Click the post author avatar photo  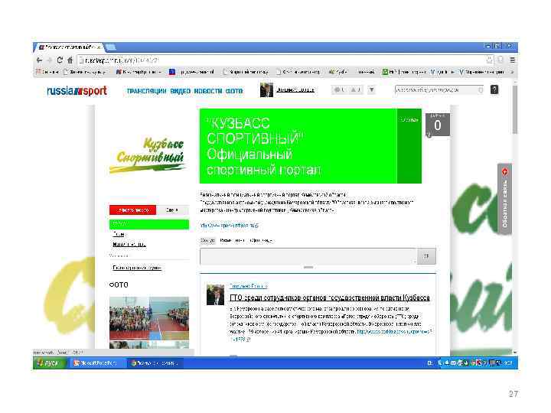[215, 294]
